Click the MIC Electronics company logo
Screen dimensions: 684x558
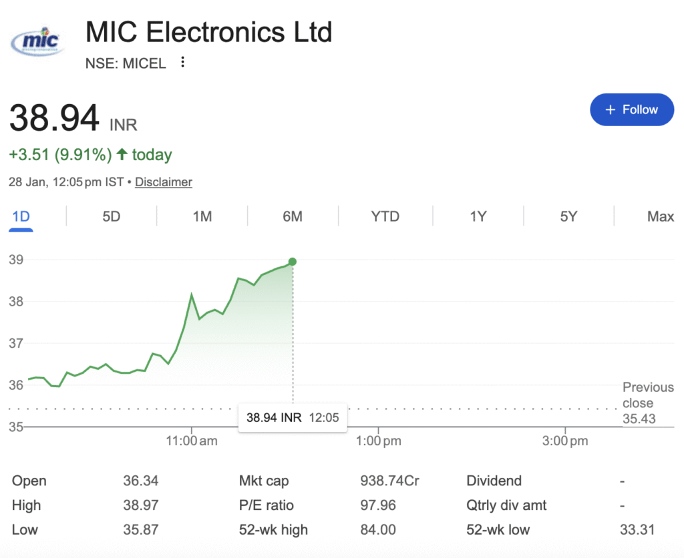pyautogui.click(x=37, y=43)
